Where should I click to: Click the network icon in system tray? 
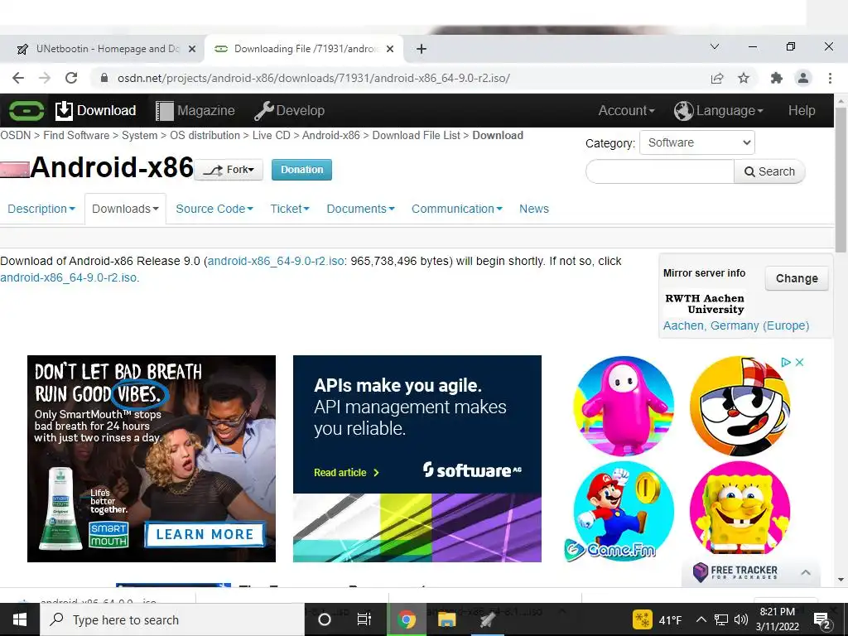[721, 619]
